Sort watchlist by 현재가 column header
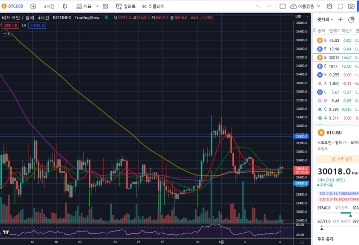This screenshot has height=245, width=359. tap(334, 30)
